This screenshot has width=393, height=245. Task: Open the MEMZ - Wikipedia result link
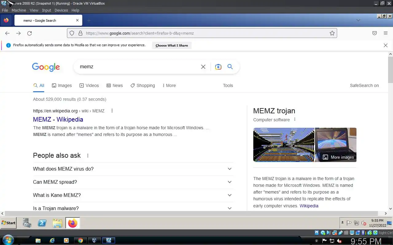58,119
